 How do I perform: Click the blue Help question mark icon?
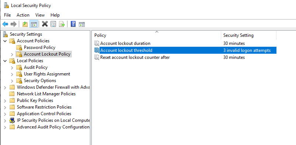(x=73, y=24)
